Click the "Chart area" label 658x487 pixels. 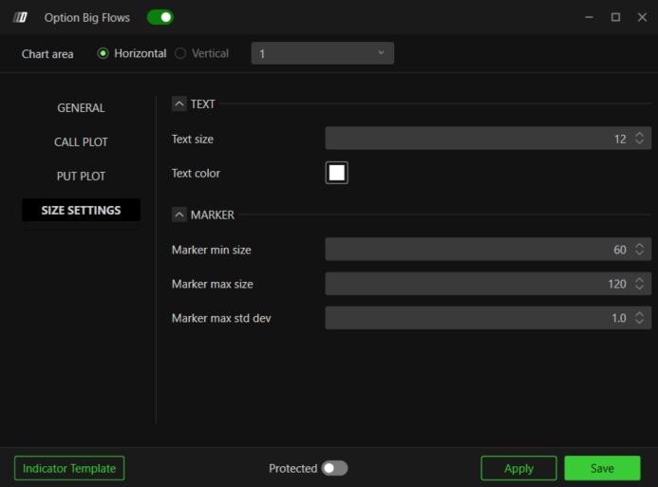click(x=47, y=54)
